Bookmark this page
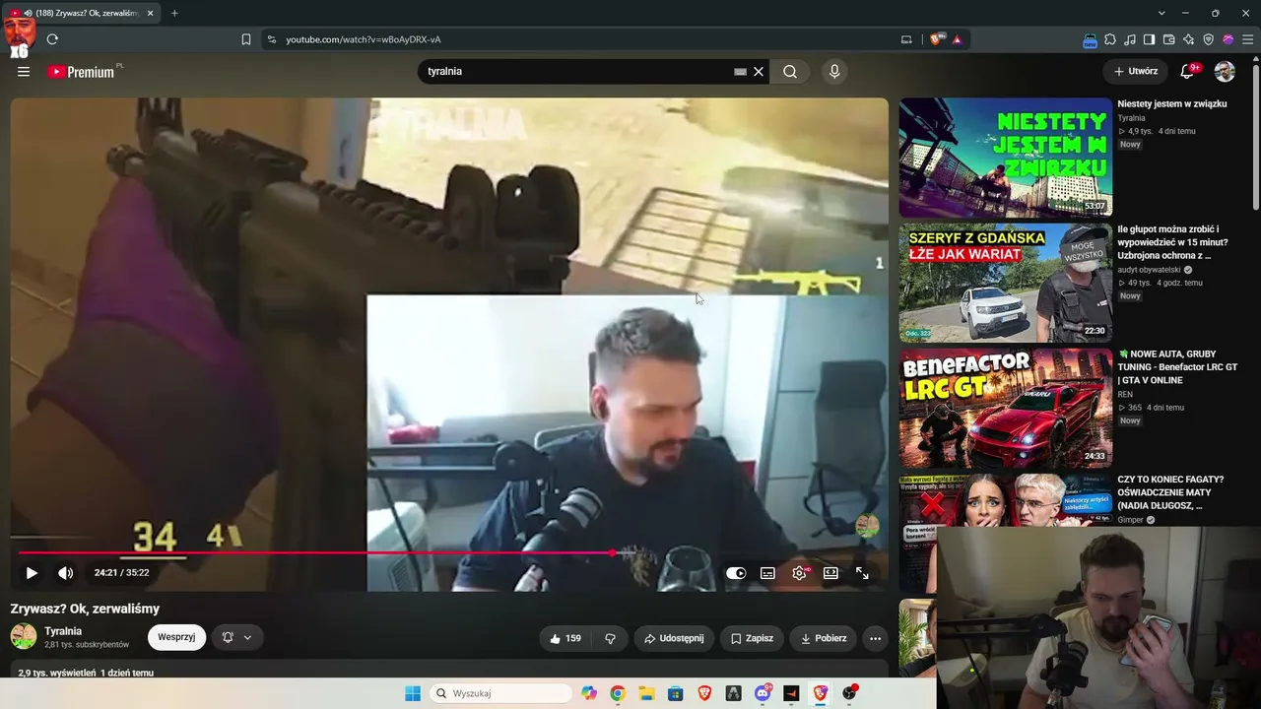This screenshot has height=709, width=1261. coord(246,39)
